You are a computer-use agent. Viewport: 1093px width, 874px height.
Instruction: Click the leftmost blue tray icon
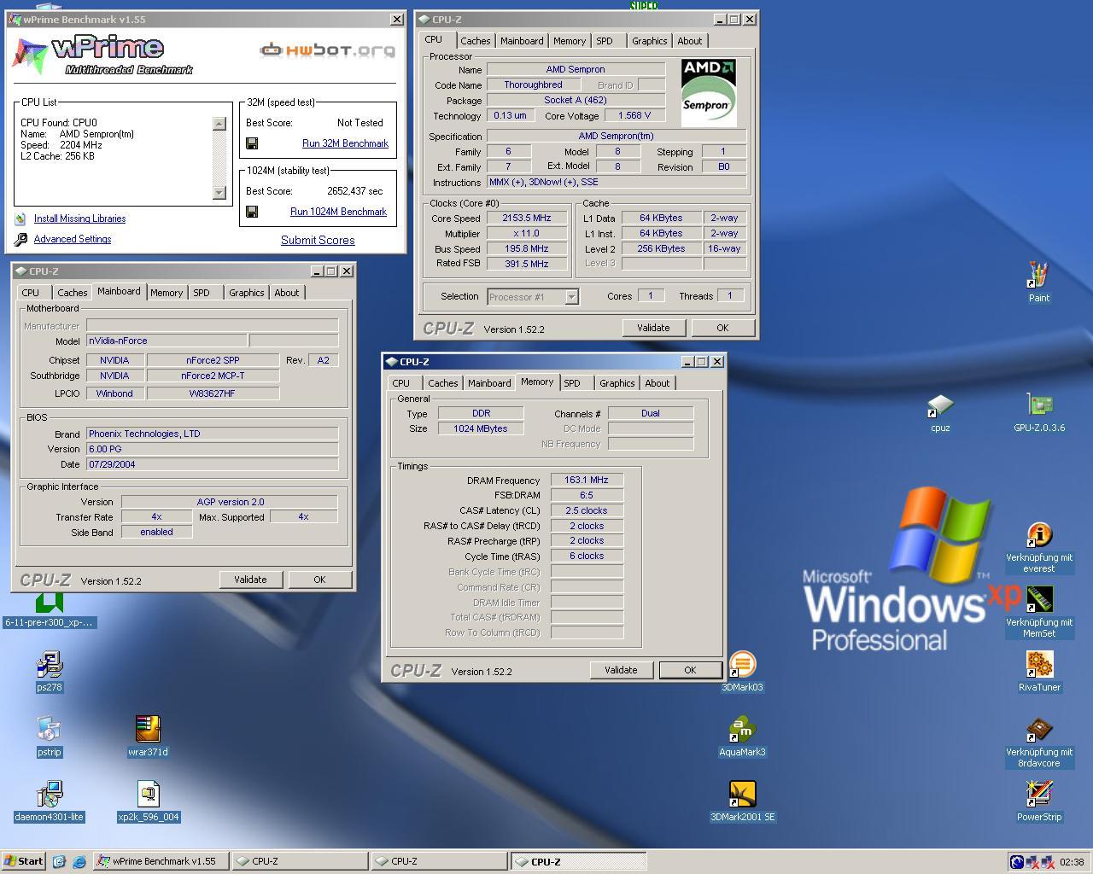pyautogui.click(x=1017, y=862)
